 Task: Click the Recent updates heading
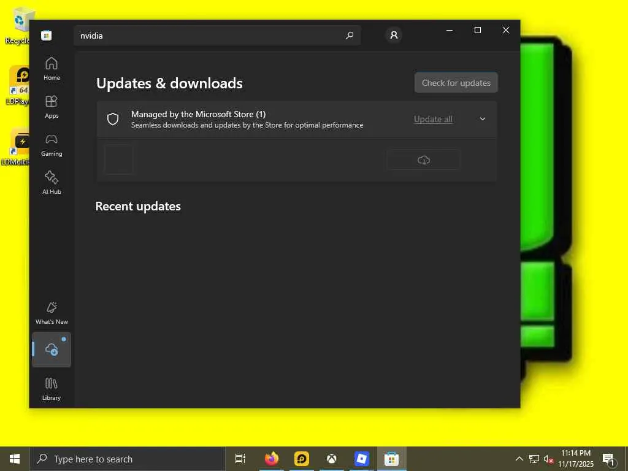138,206
